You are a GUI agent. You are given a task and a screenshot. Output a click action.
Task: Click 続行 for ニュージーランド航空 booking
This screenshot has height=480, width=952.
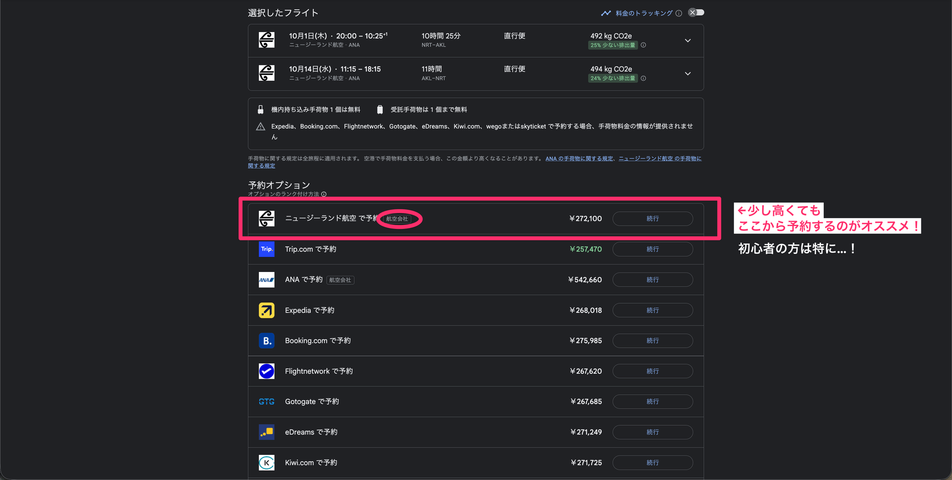click(x=653, y=219)
